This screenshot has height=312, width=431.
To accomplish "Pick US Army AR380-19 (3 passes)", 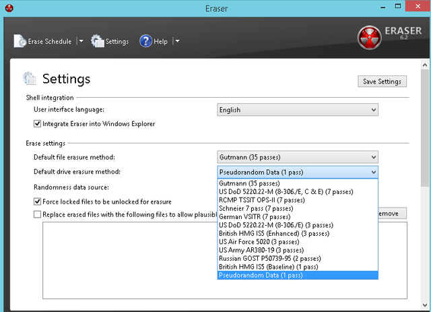I will [298, 250].
